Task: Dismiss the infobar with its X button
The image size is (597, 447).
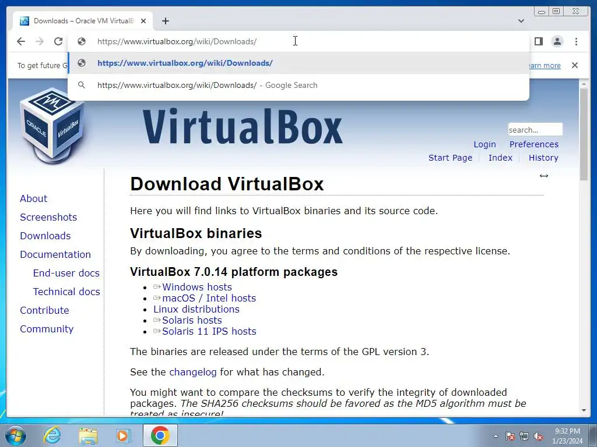Action: [575, 65]
